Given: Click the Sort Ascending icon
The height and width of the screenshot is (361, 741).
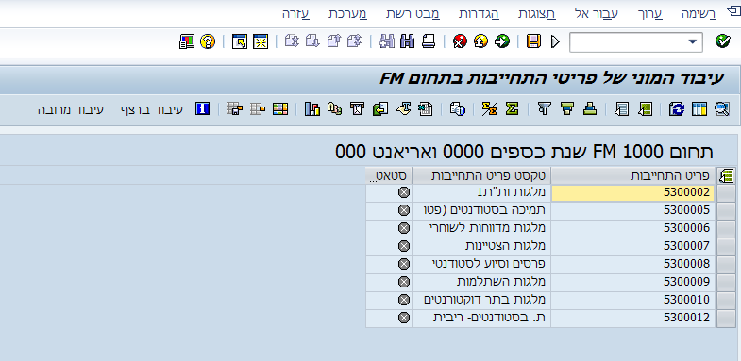Looking at the screenshot, I should pos(590,109).
